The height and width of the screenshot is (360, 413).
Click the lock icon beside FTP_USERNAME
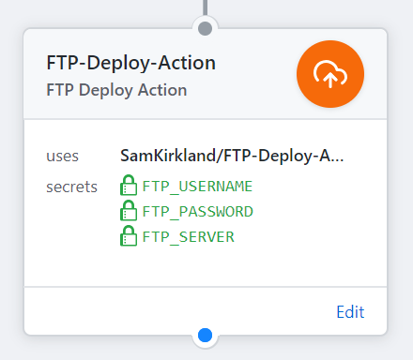point(129,185)
